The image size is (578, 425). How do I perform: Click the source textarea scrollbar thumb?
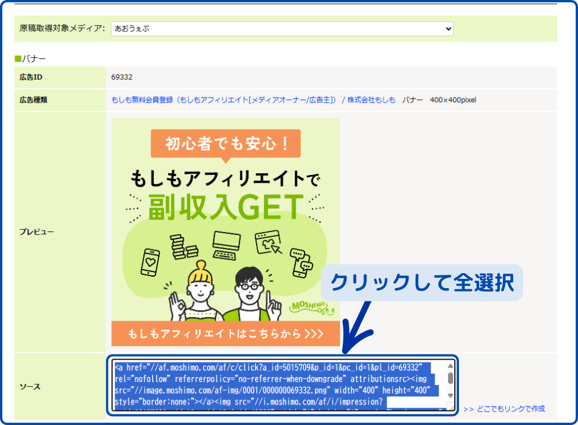(x=450, y=378)
